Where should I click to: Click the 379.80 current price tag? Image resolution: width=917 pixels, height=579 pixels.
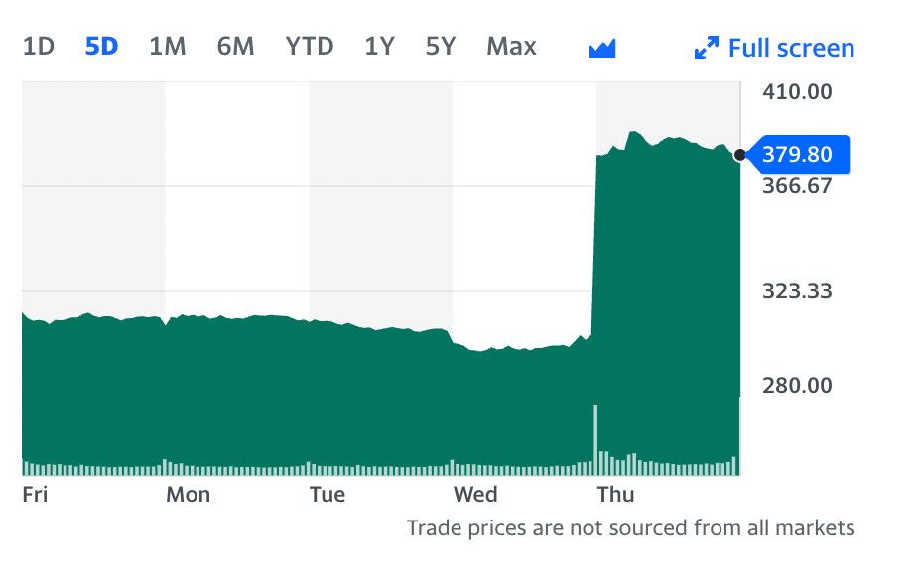tap(798, 154)
